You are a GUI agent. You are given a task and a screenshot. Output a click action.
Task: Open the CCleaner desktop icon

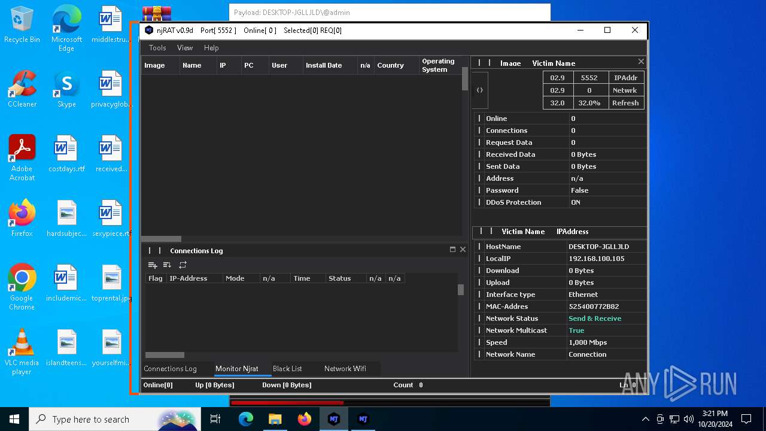pyautogui.click(x=22, y=90)
